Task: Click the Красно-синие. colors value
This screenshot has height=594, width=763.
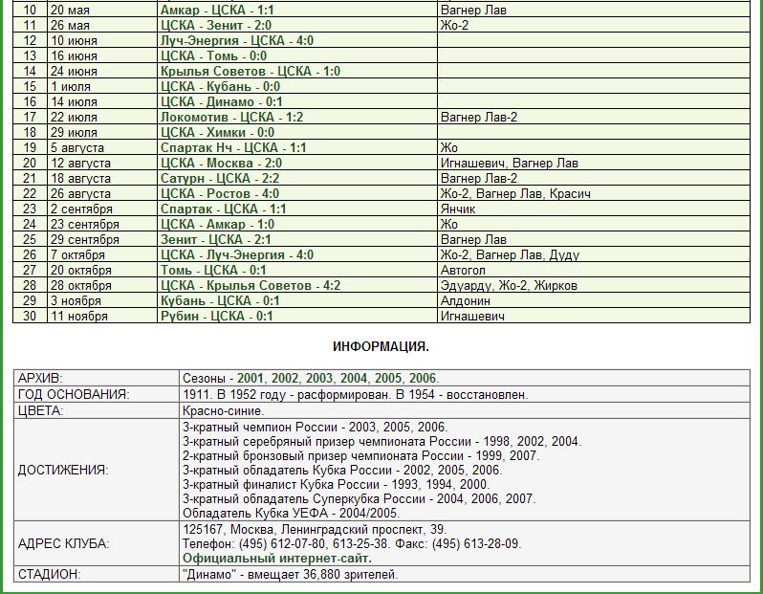Action: tap(224, 411)
